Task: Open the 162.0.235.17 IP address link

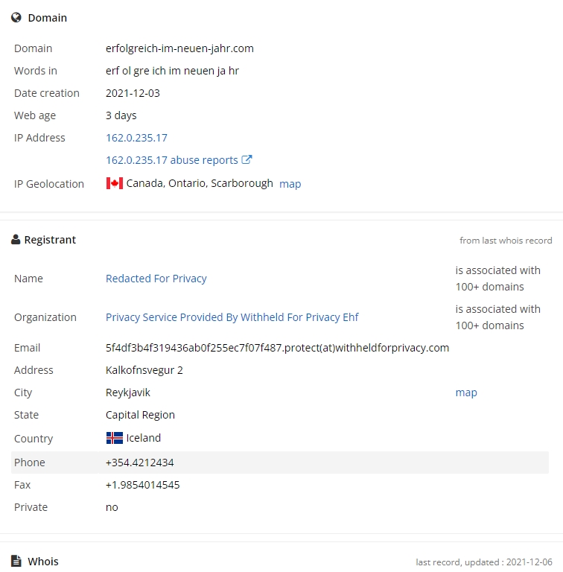Action: [136, 138]
